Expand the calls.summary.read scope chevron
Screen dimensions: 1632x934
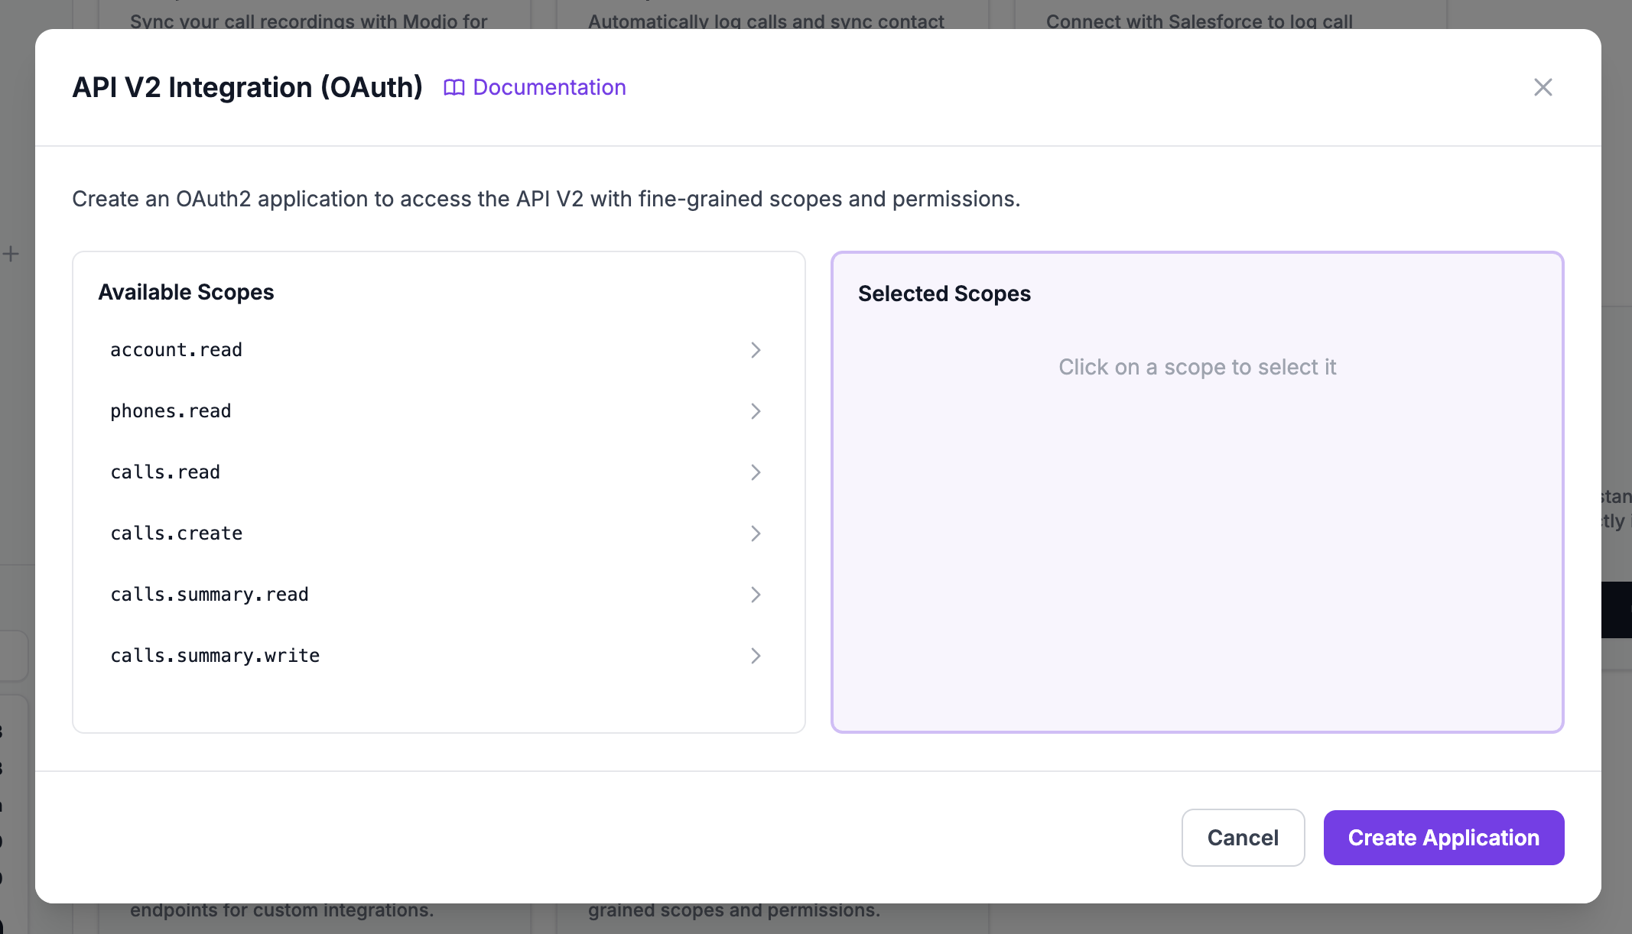[756, 595]
